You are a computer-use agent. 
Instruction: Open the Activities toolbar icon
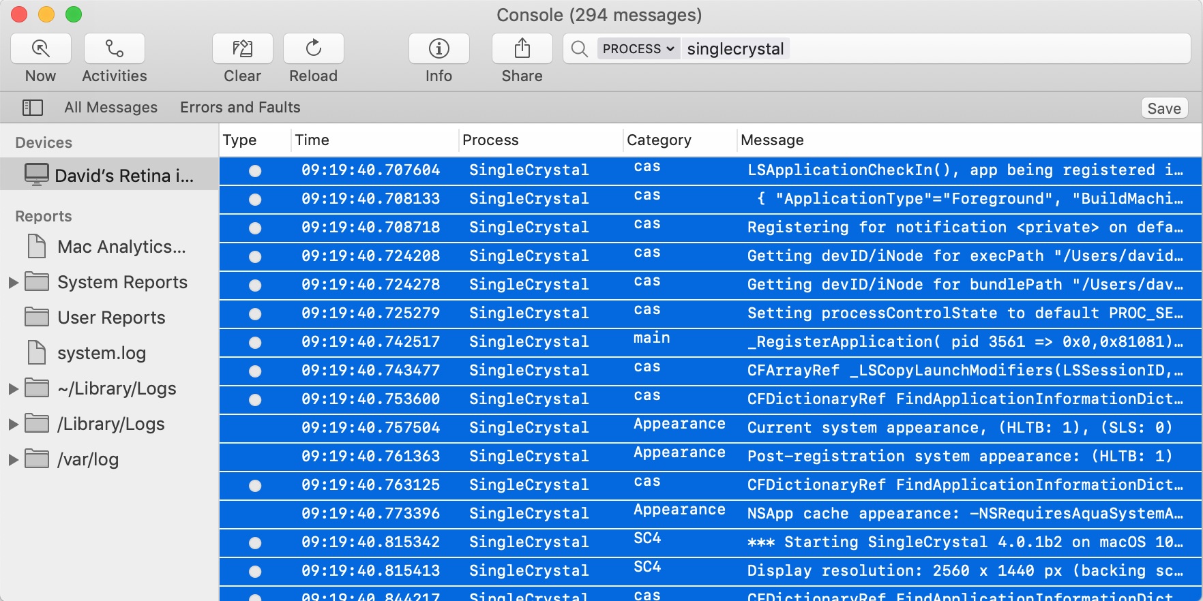[x=115, y=48]
